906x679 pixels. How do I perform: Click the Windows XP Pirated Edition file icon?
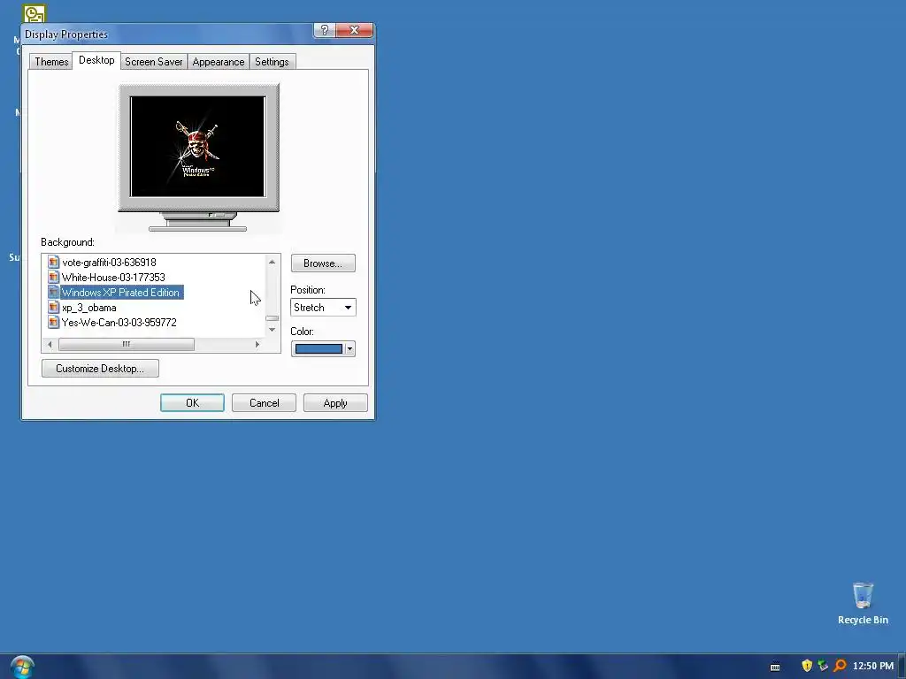[54, 292]
